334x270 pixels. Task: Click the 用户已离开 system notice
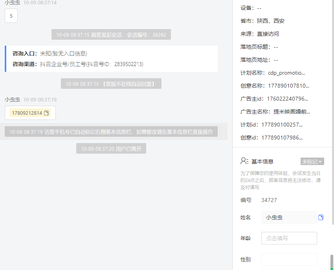tap(111, 149)
